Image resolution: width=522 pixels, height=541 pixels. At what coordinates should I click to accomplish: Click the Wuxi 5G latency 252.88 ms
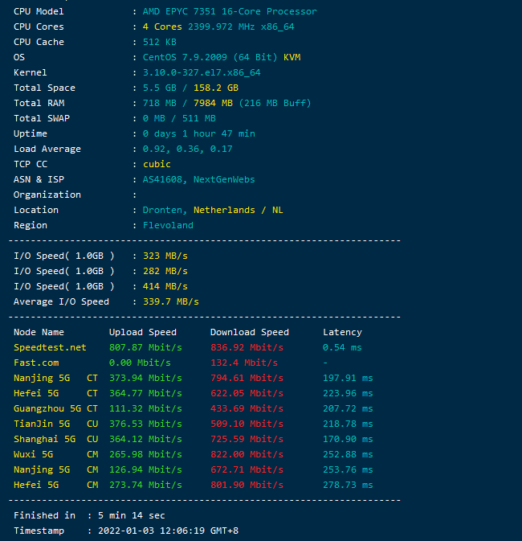tap(348, 454)
